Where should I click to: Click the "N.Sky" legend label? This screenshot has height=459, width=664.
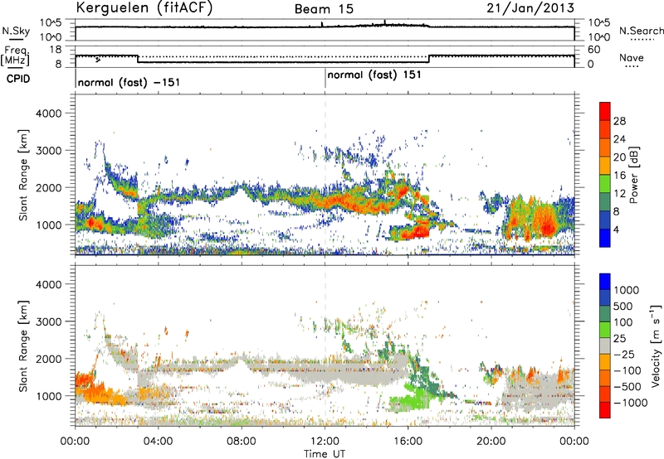(16, 31)
